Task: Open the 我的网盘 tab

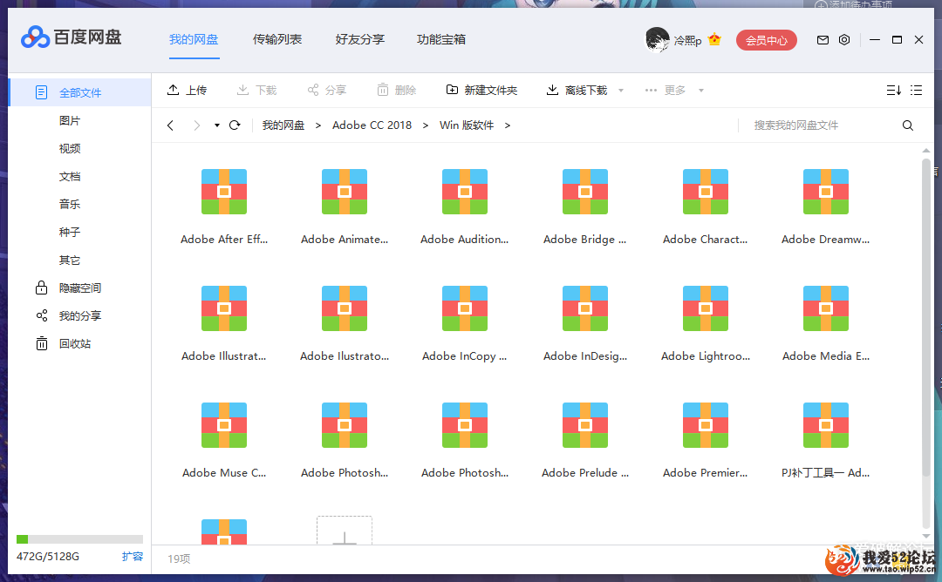Action: pyautogui.click(x=194, y=39)
